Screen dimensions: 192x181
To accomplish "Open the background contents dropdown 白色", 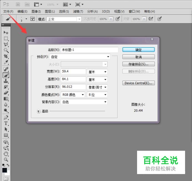I will [x=84, y=102].
